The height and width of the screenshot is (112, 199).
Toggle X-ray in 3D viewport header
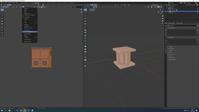point(155,7)
